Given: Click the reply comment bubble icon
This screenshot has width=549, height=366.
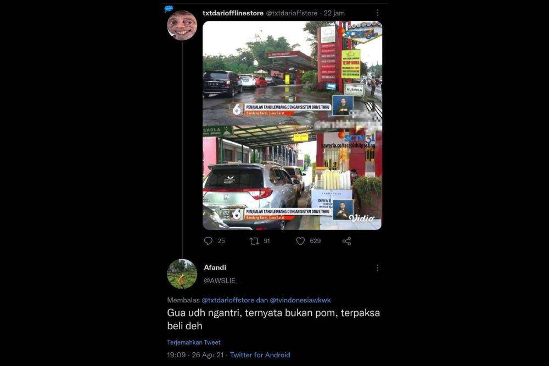Looking at the screenshot, I should coord(208,241).
